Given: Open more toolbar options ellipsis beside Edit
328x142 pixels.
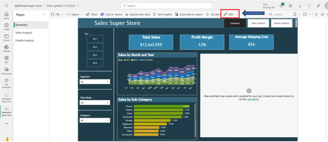Looking at the screenshot, I should (x=237, y=14).
